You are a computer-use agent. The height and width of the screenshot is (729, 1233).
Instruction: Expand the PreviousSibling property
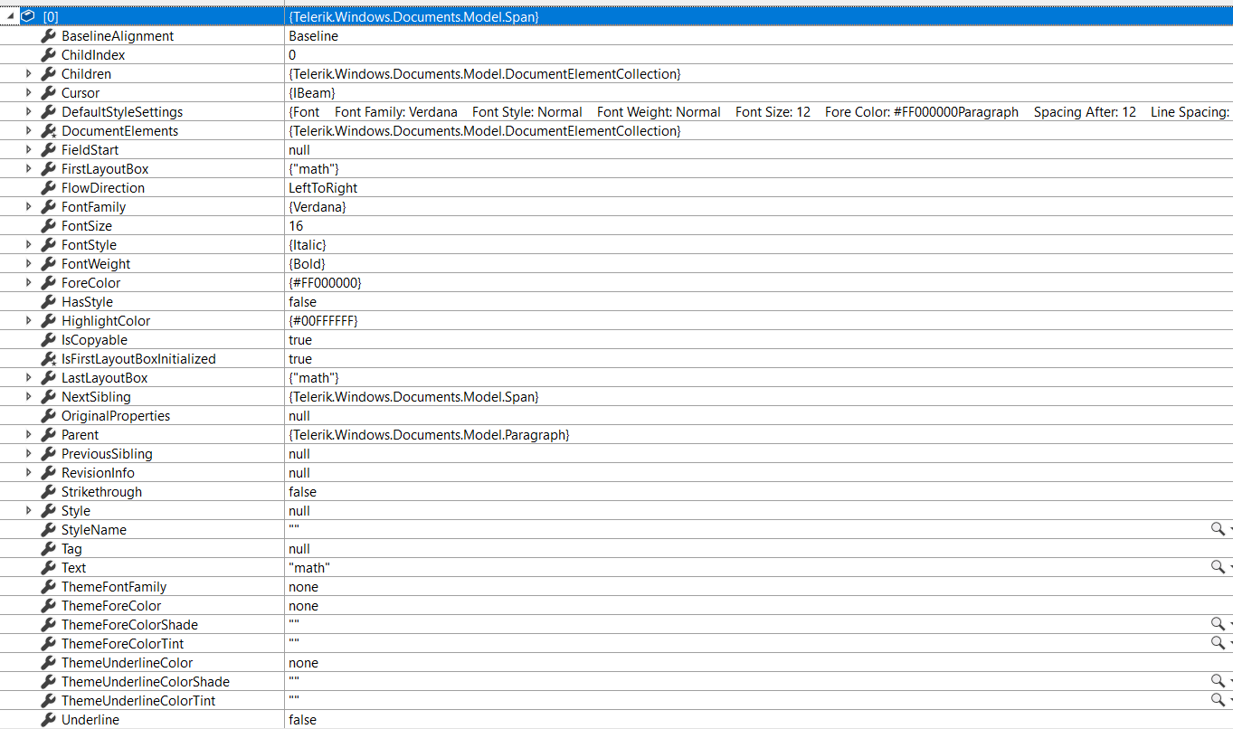click(28, 454)
